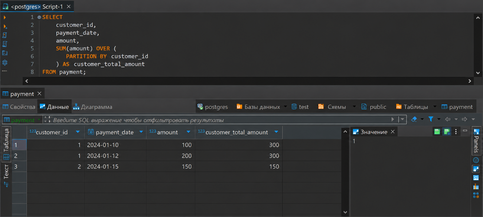Click Базы данных breadcrumb

[x=258, y=107]
